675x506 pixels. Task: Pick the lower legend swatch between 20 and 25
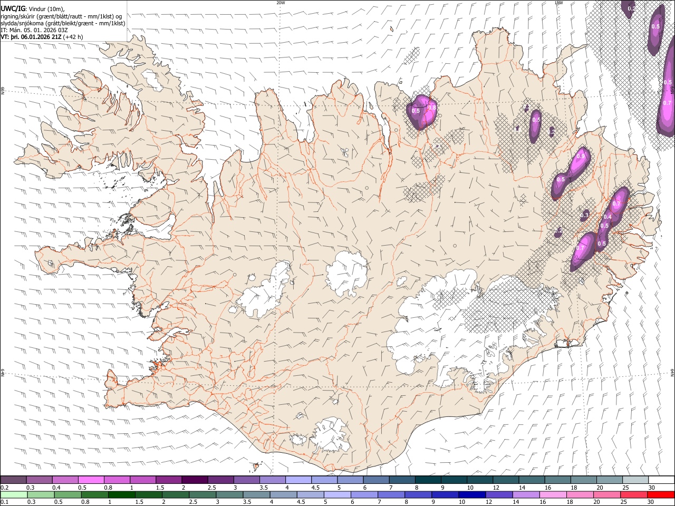click(606, 494)
